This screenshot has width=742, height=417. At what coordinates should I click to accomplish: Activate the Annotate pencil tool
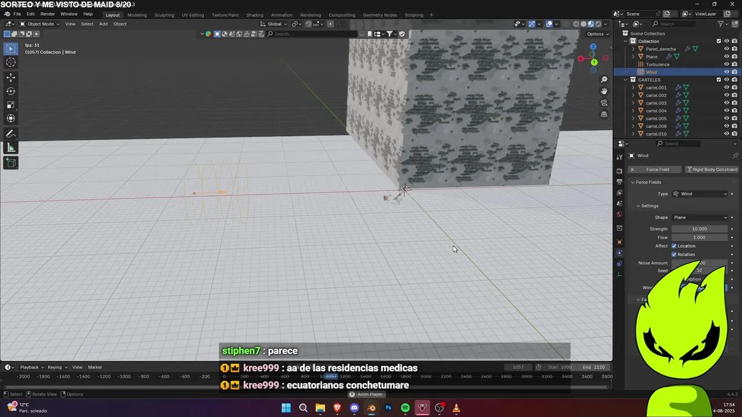[10, 134]
